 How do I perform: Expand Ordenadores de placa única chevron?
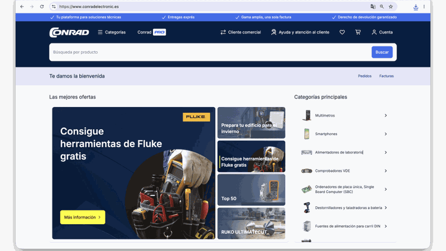click(386, 189)
